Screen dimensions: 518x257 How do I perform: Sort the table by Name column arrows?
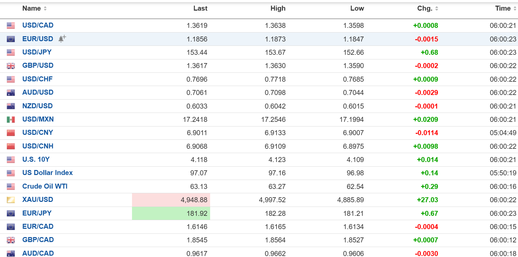tap(45, 9)
